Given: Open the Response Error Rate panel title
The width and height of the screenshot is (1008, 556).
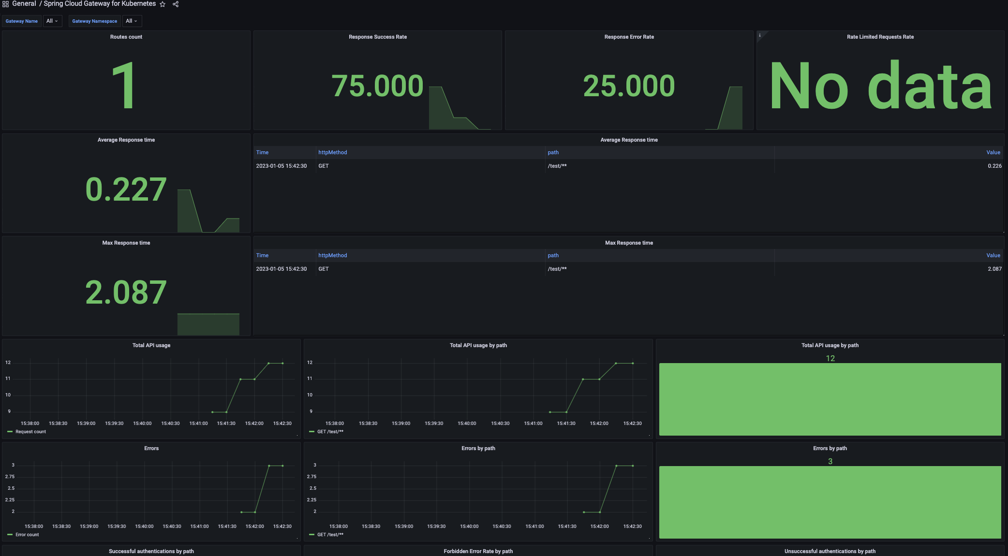Looking at the screenshot, I should coord(629,37).
